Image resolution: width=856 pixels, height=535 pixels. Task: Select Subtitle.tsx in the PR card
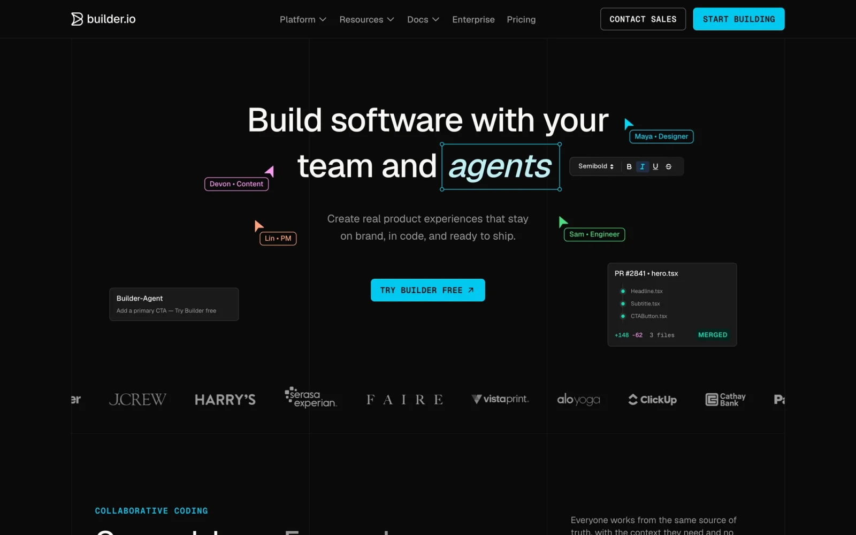tap(645, 303)
